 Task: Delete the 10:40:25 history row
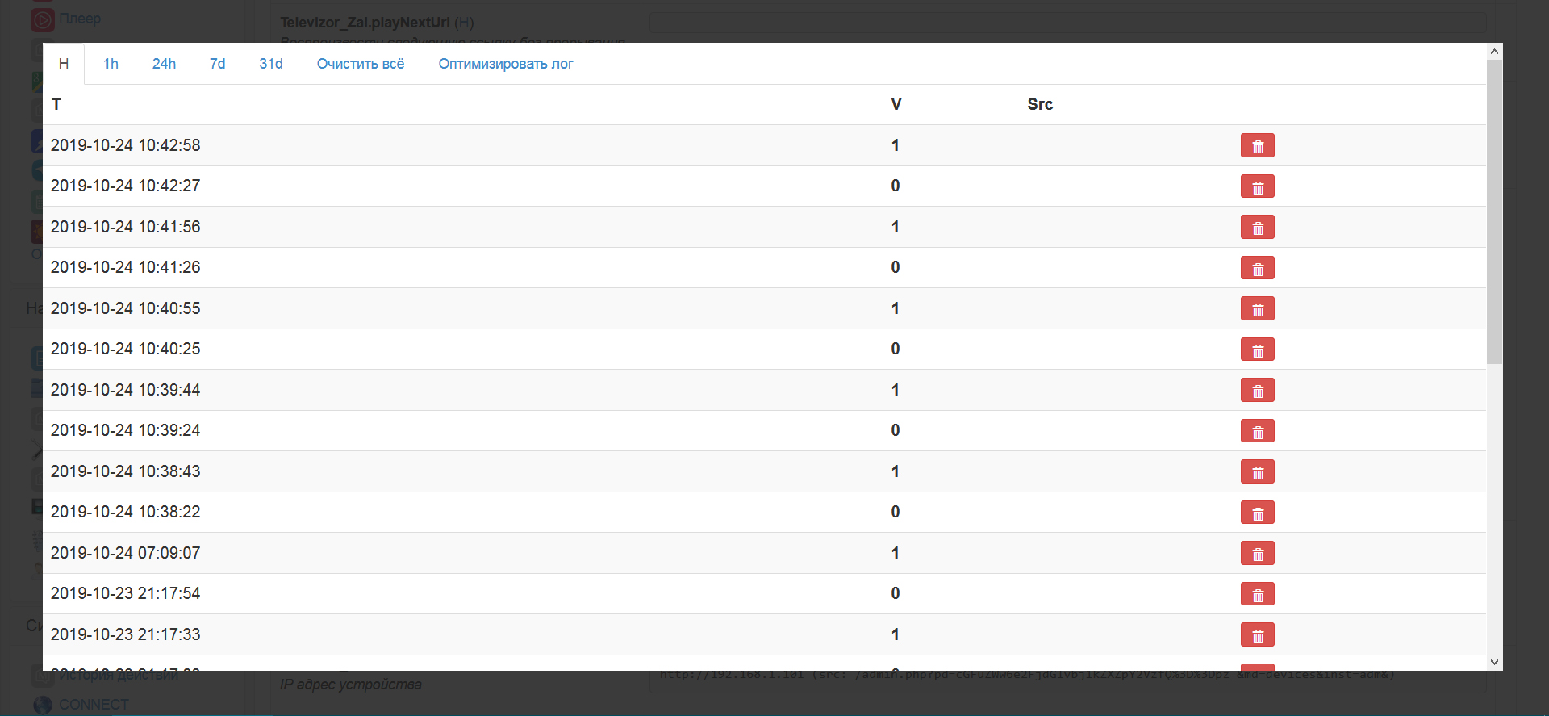pyautogui.click(x=1257, y=350)
